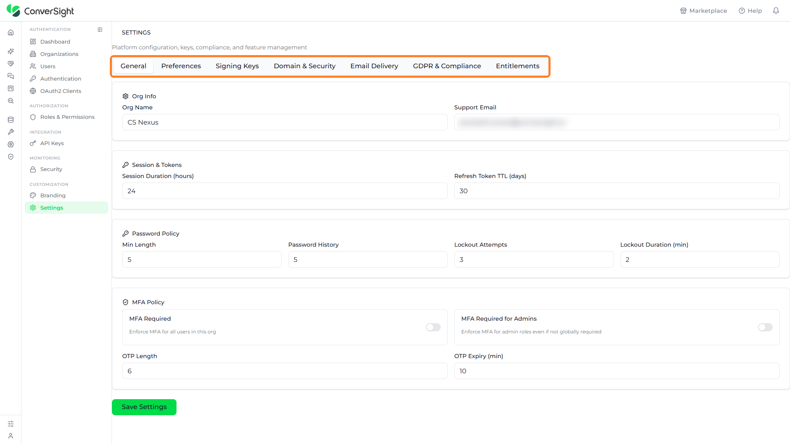Open the notifications bell
The width and height of the screenshot is (790, 444).
tap(776, 11)
